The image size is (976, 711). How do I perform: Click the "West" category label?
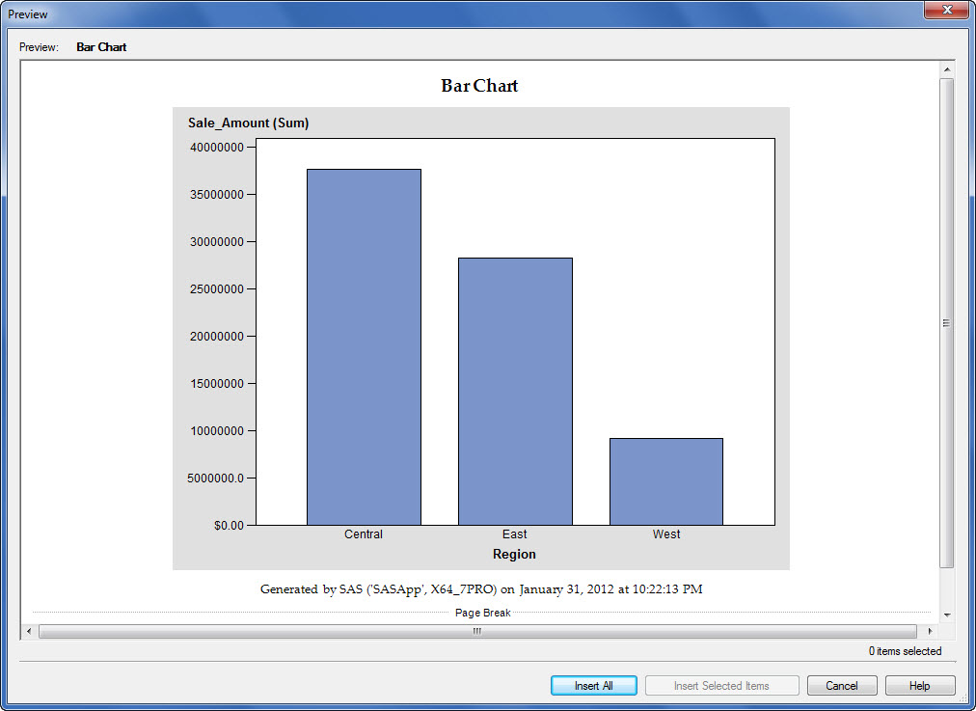(666, 534)
